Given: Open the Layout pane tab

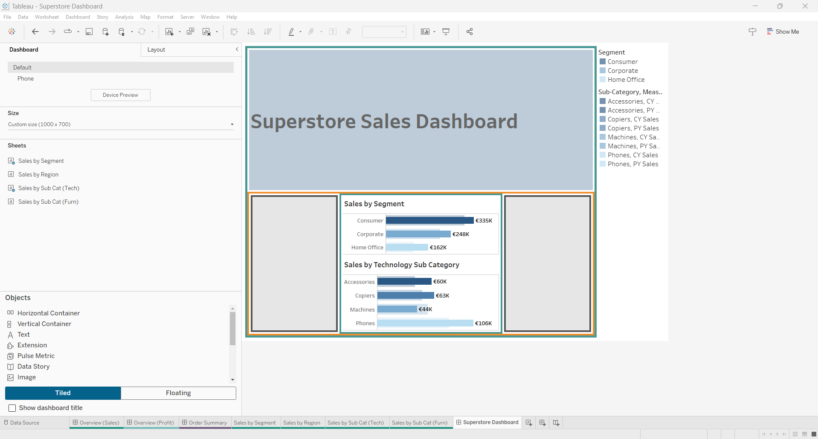Looking at the screenshot, I should 156,49.
